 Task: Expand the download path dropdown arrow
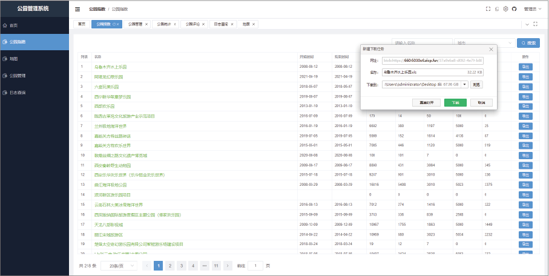464,85
